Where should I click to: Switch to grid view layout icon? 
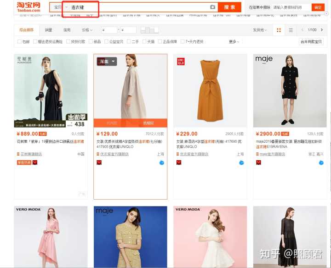click(278, 30)
